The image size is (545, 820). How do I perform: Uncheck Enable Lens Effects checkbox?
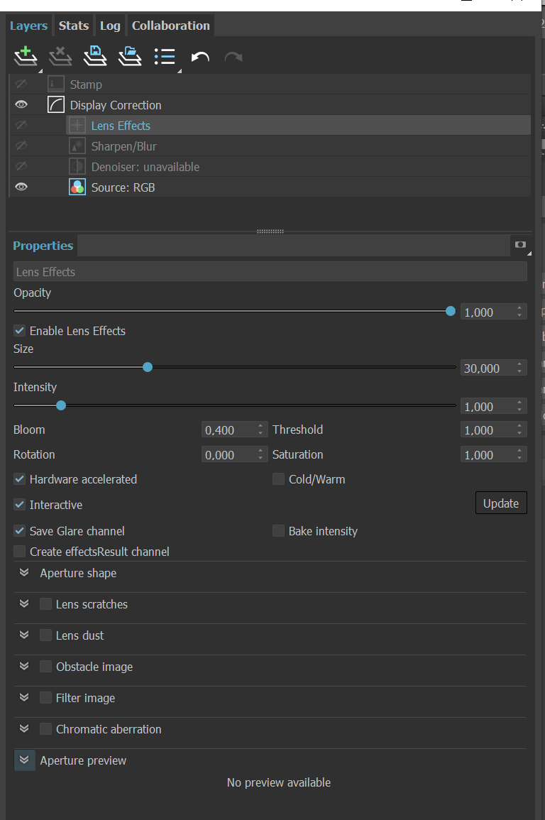(19, 331)
